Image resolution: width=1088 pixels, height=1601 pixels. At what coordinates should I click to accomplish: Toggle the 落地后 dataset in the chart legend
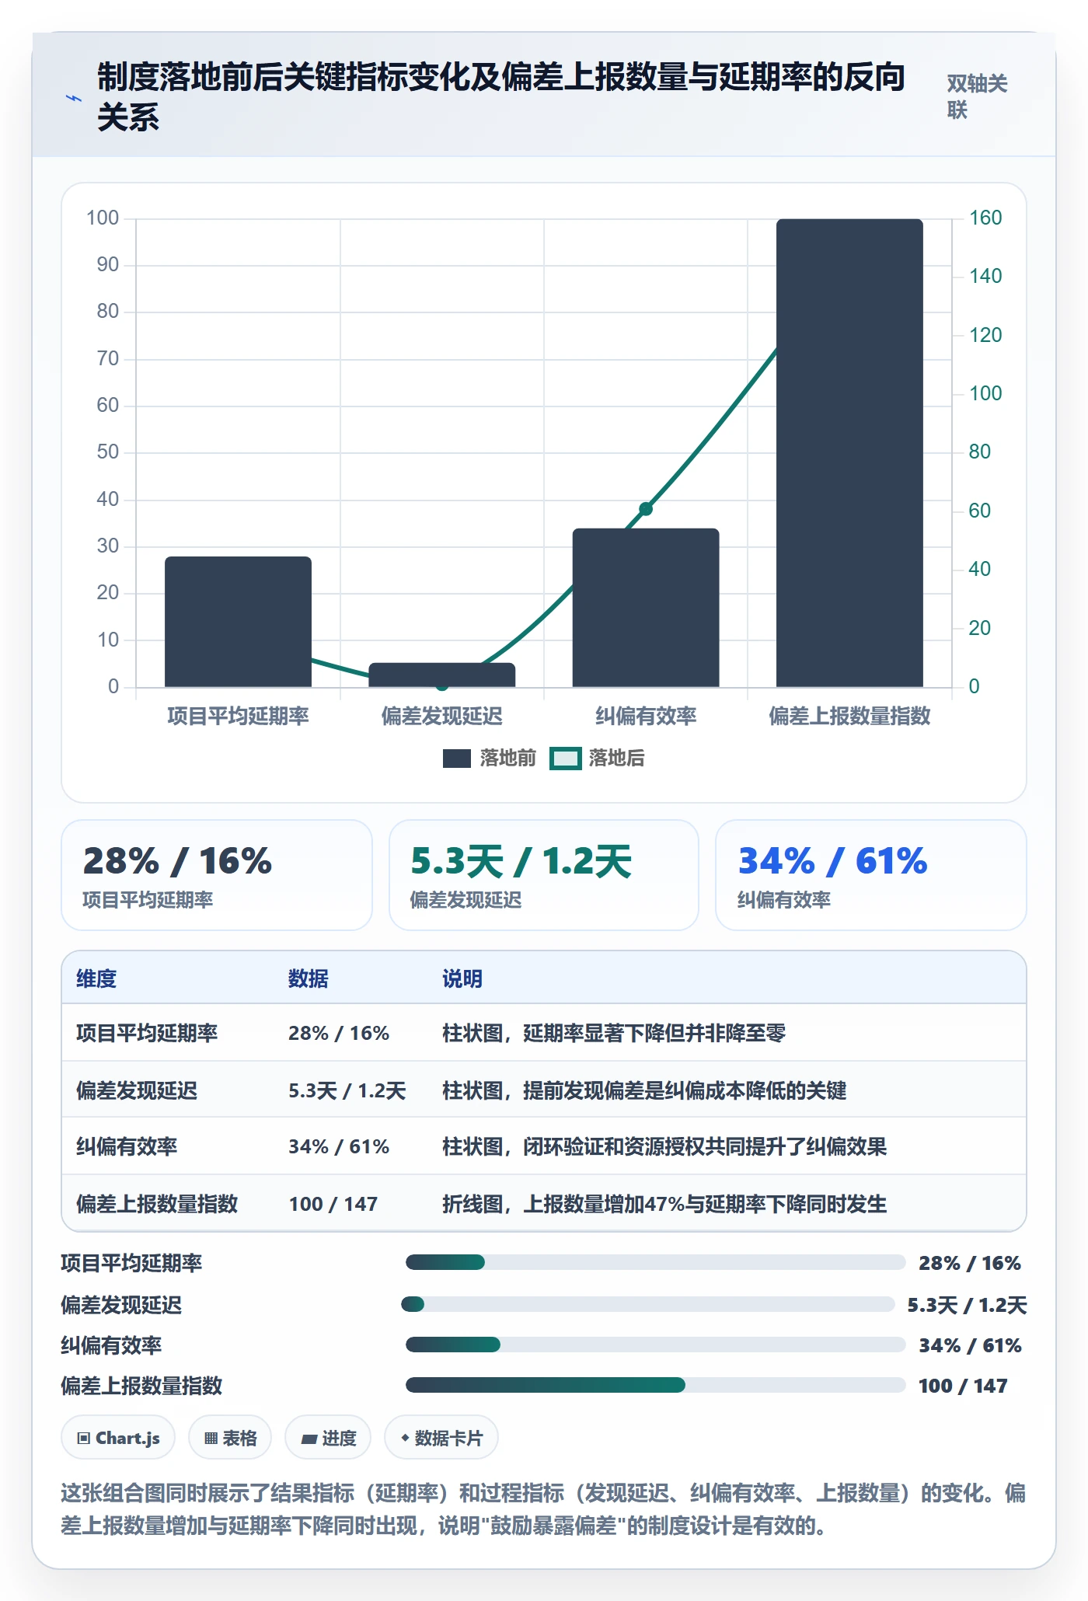598,758
